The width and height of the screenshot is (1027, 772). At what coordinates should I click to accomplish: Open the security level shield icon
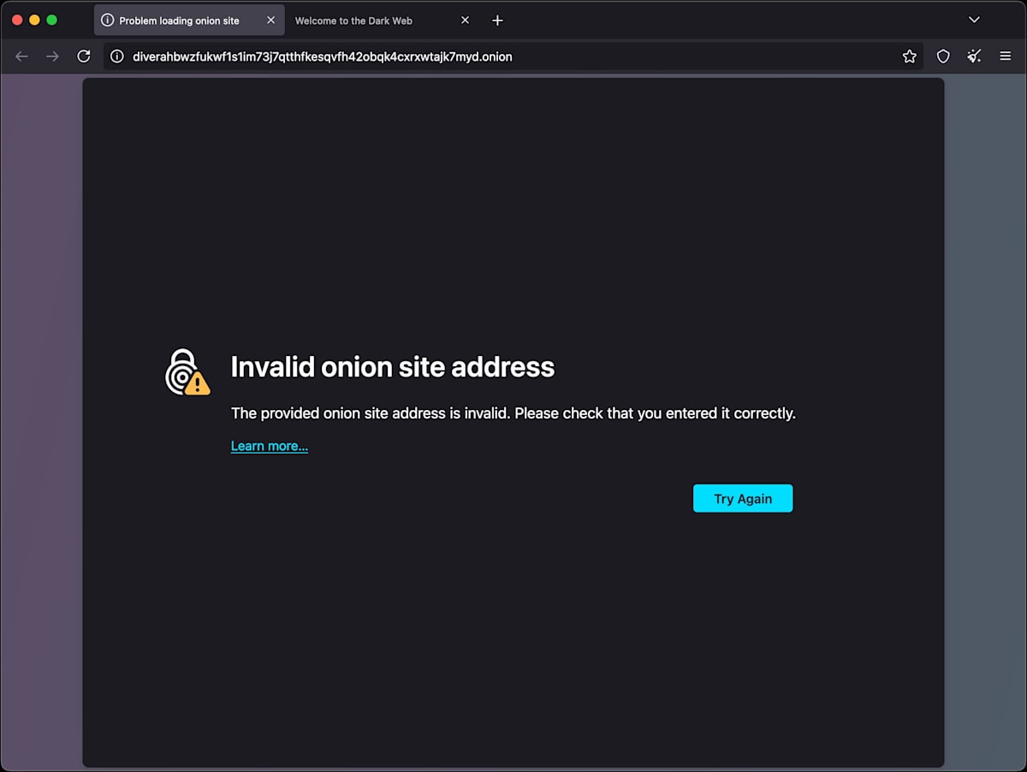943,56
